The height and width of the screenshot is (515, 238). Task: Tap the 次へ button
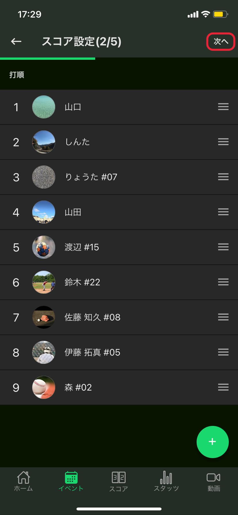click(x=221, y=42)
